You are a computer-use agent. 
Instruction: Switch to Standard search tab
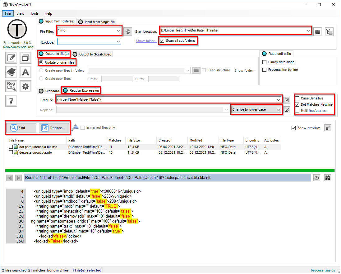[x=49, y=91]
